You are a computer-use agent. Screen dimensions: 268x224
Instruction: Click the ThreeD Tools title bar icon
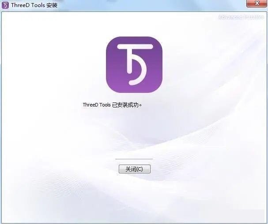click(5, 5)
